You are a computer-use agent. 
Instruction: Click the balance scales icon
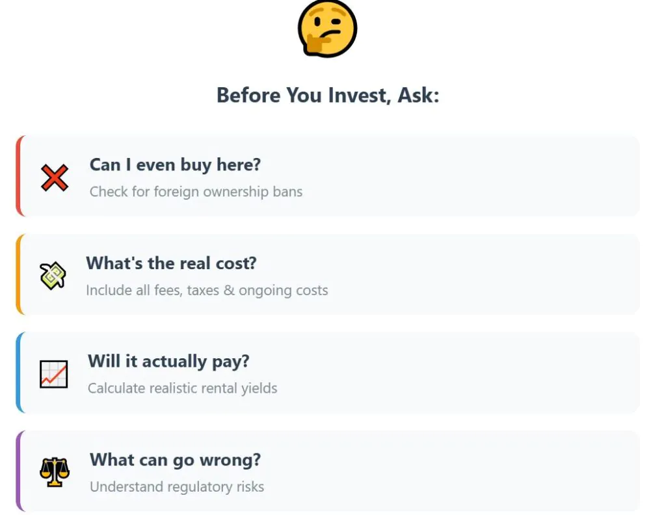point(54,472)
